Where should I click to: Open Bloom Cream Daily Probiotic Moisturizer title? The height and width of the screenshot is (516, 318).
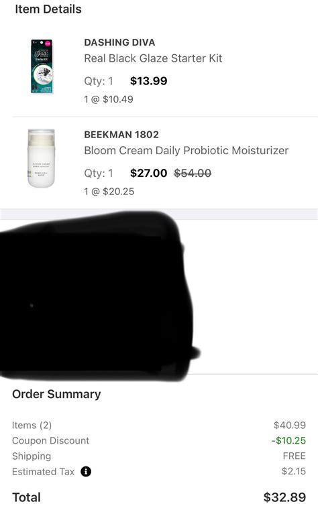(x=187, y=151)
